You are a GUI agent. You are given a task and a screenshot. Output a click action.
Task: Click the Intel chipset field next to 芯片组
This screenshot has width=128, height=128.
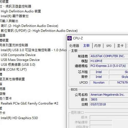click(x=99, y=72)
